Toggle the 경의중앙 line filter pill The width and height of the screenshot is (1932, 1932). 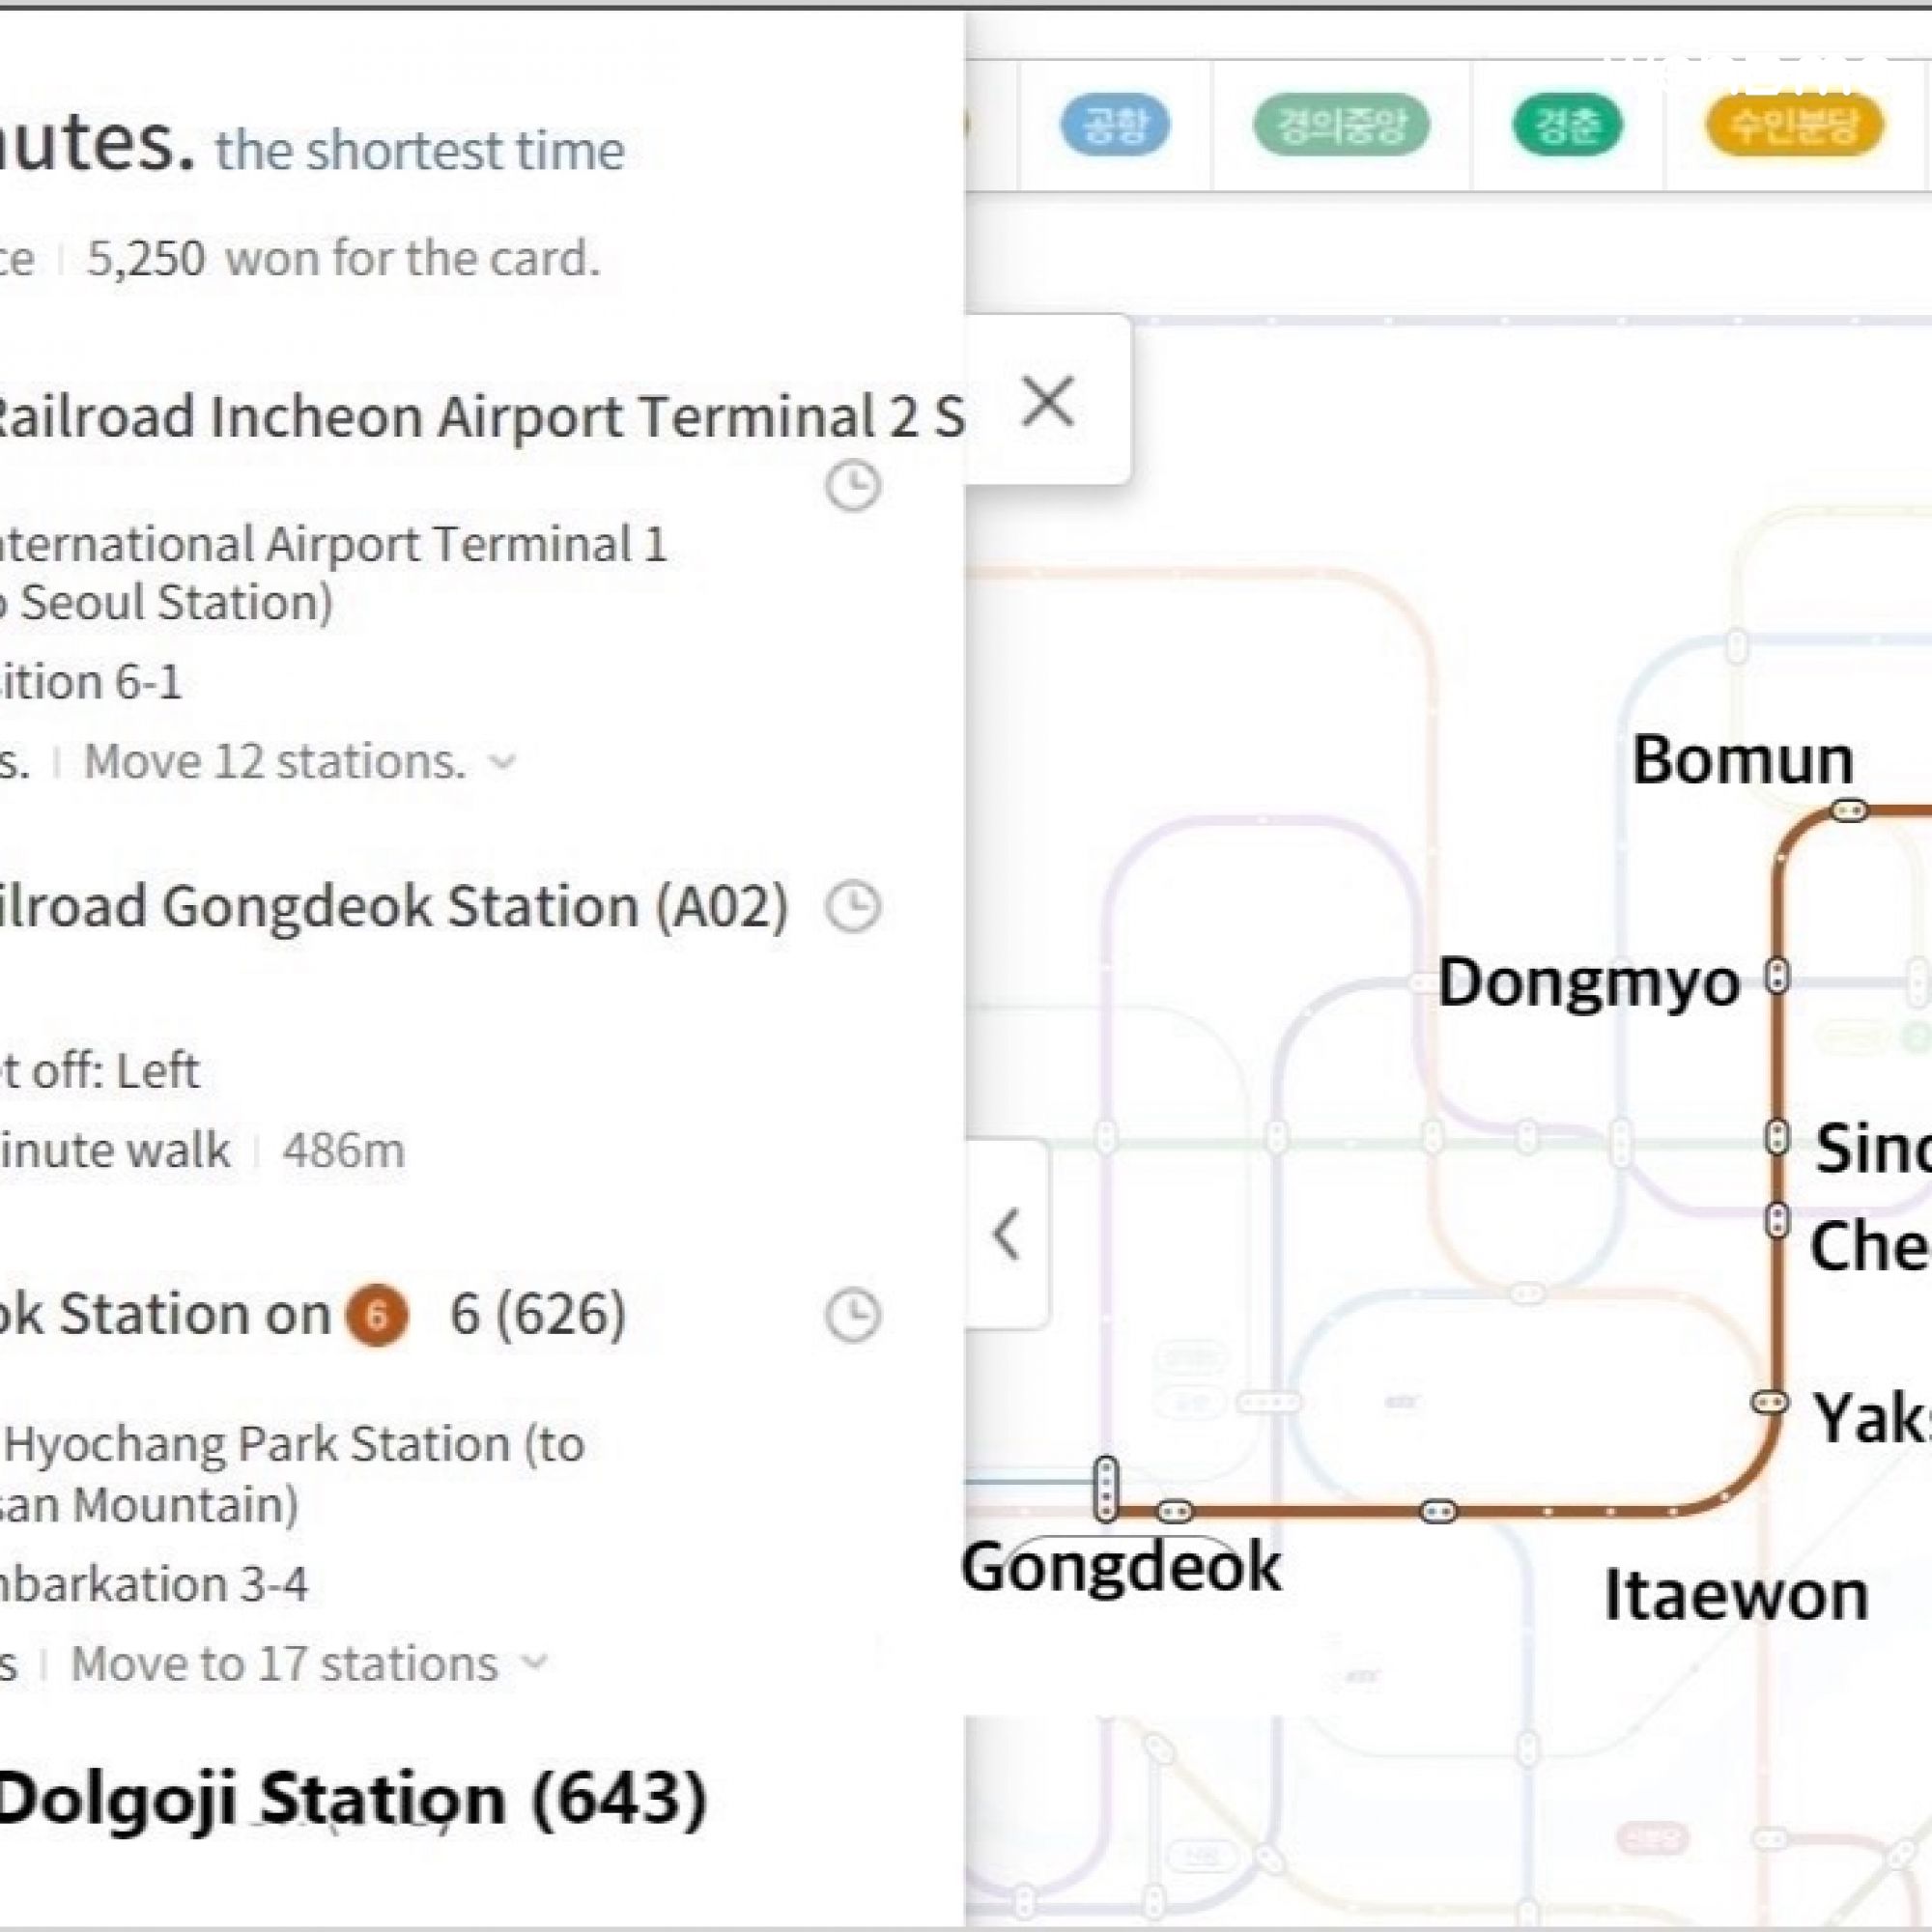coord(1341,125)
